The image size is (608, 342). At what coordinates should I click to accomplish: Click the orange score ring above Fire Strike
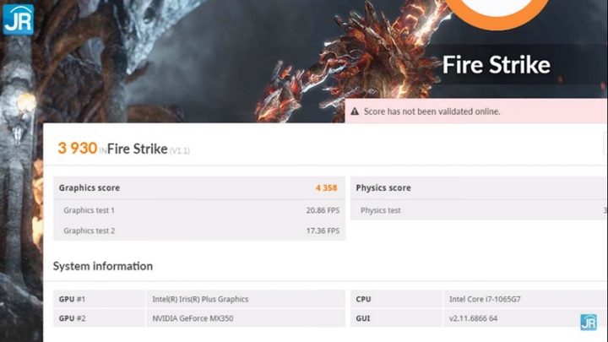(x=497, y=13)
